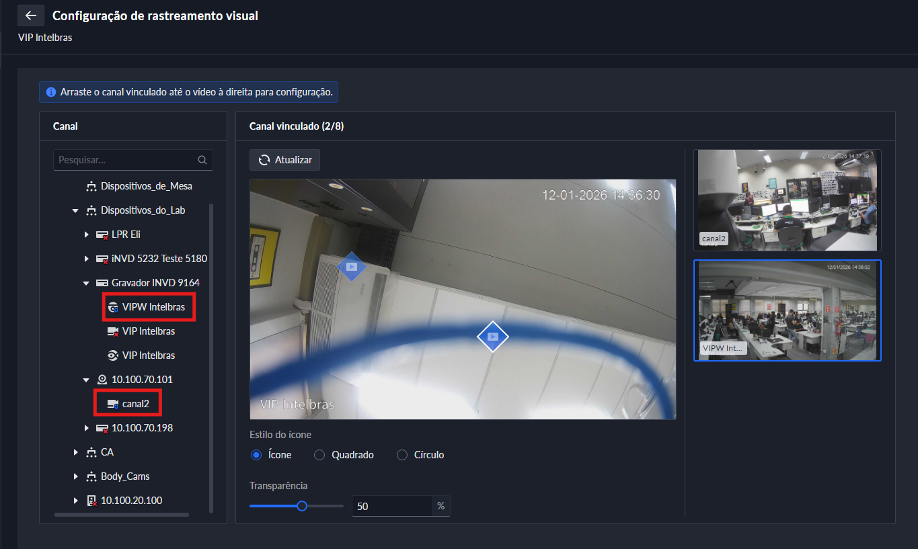918x549 pixels.
Task: Click the upper diamond camera marker on video
Action: [351, 267]
